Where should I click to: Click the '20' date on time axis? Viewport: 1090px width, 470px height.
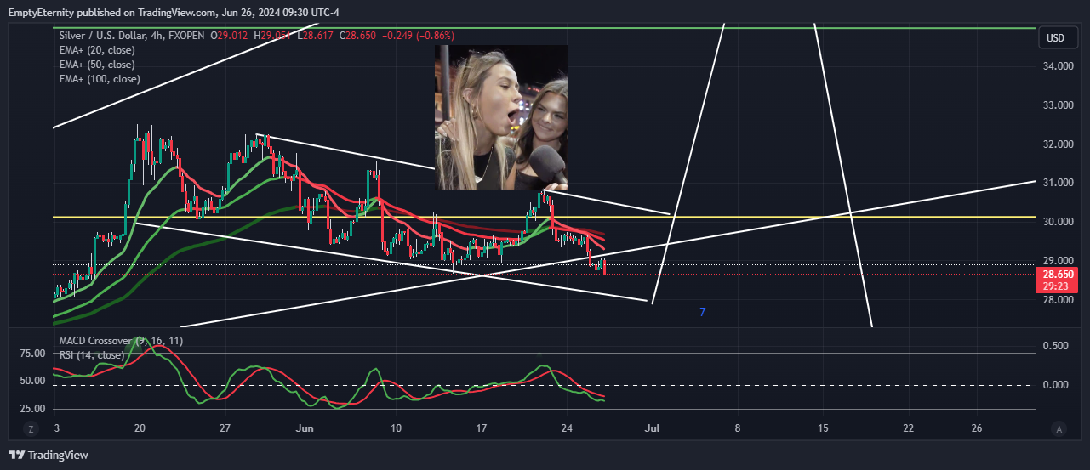click(140, 429)
